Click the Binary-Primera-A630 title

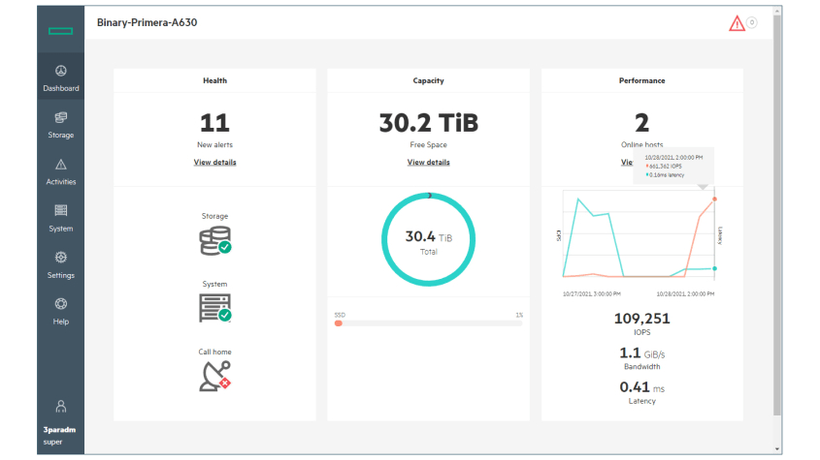pyautogui.click(x=147, y=22)
